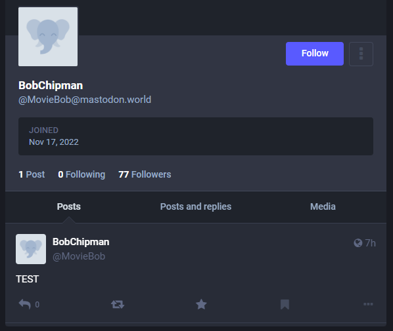
Task: Follow BobChipman
Action: (315, 54)
